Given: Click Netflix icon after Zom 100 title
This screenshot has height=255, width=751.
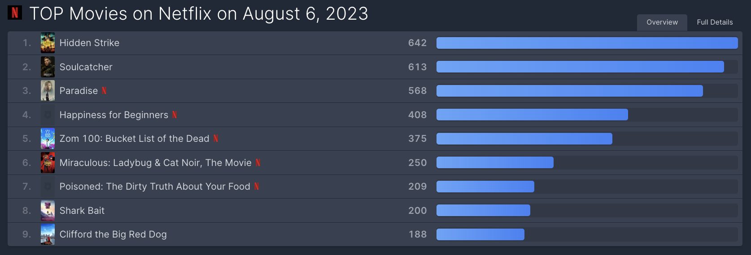Looking at the screenshot, I should [216, 139].
